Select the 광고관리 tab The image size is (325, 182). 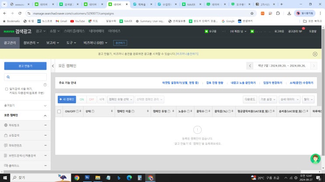tap(10, 43)
